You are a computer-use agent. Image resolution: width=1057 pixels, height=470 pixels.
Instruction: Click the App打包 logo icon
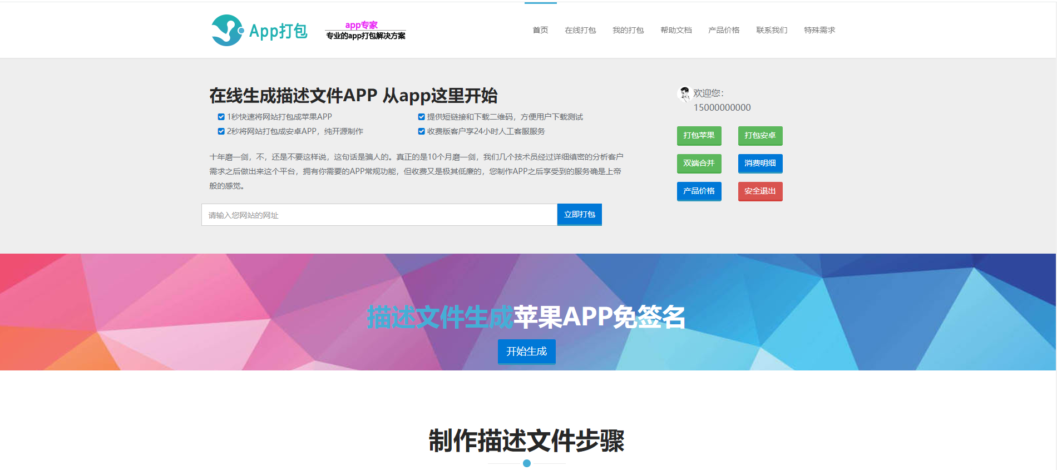pyautogui.click(x=228, y=30)
